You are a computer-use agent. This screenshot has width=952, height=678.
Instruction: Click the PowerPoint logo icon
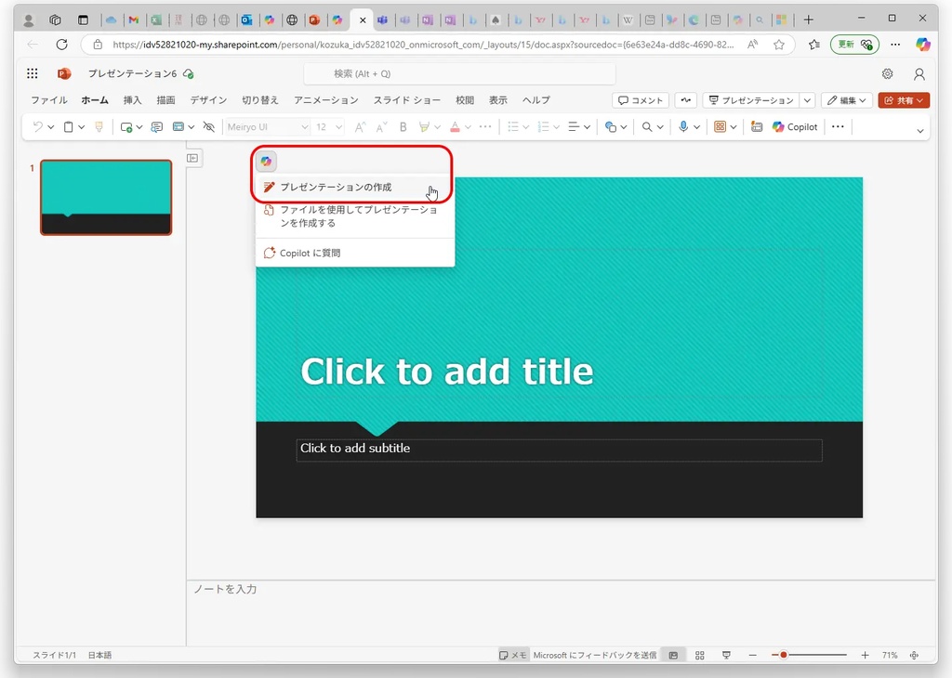tap(64, 73)
